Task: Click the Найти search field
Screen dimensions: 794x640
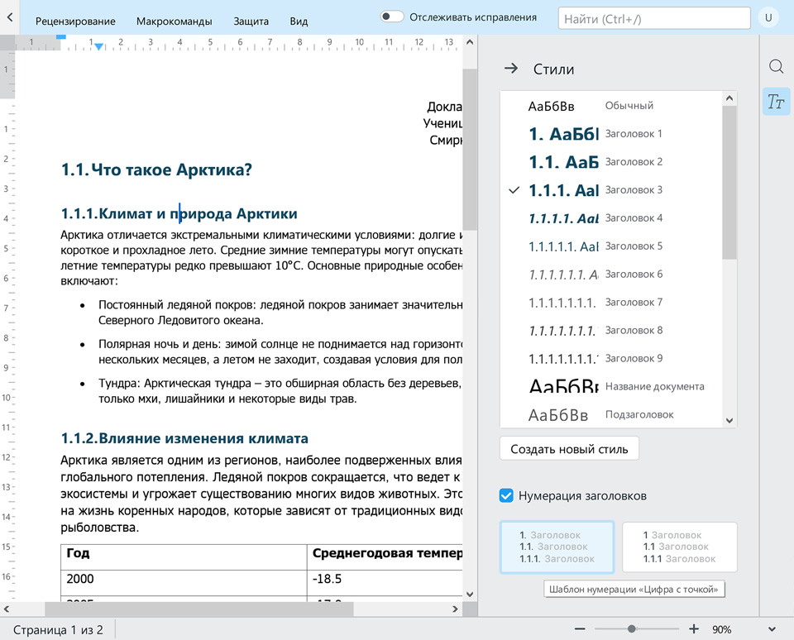Action: [x=653, y=18]
